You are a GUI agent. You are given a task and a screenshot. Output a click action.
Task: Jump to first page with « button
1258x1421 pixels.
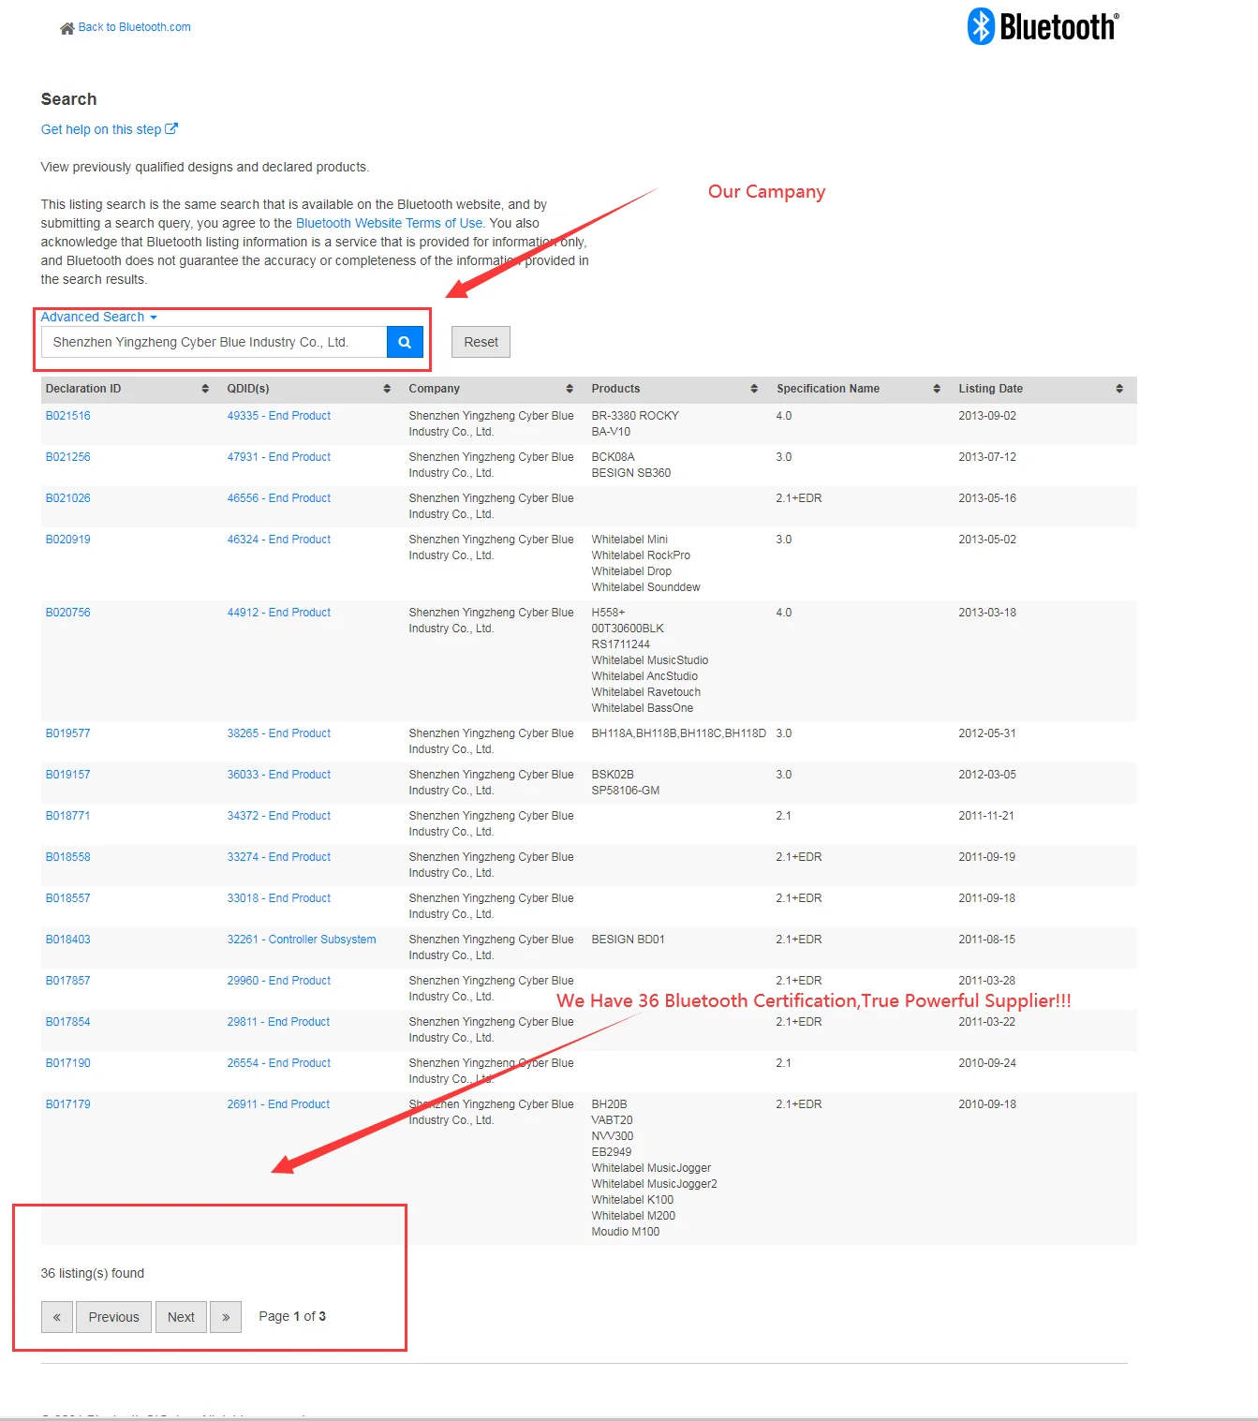(57, 1317)
